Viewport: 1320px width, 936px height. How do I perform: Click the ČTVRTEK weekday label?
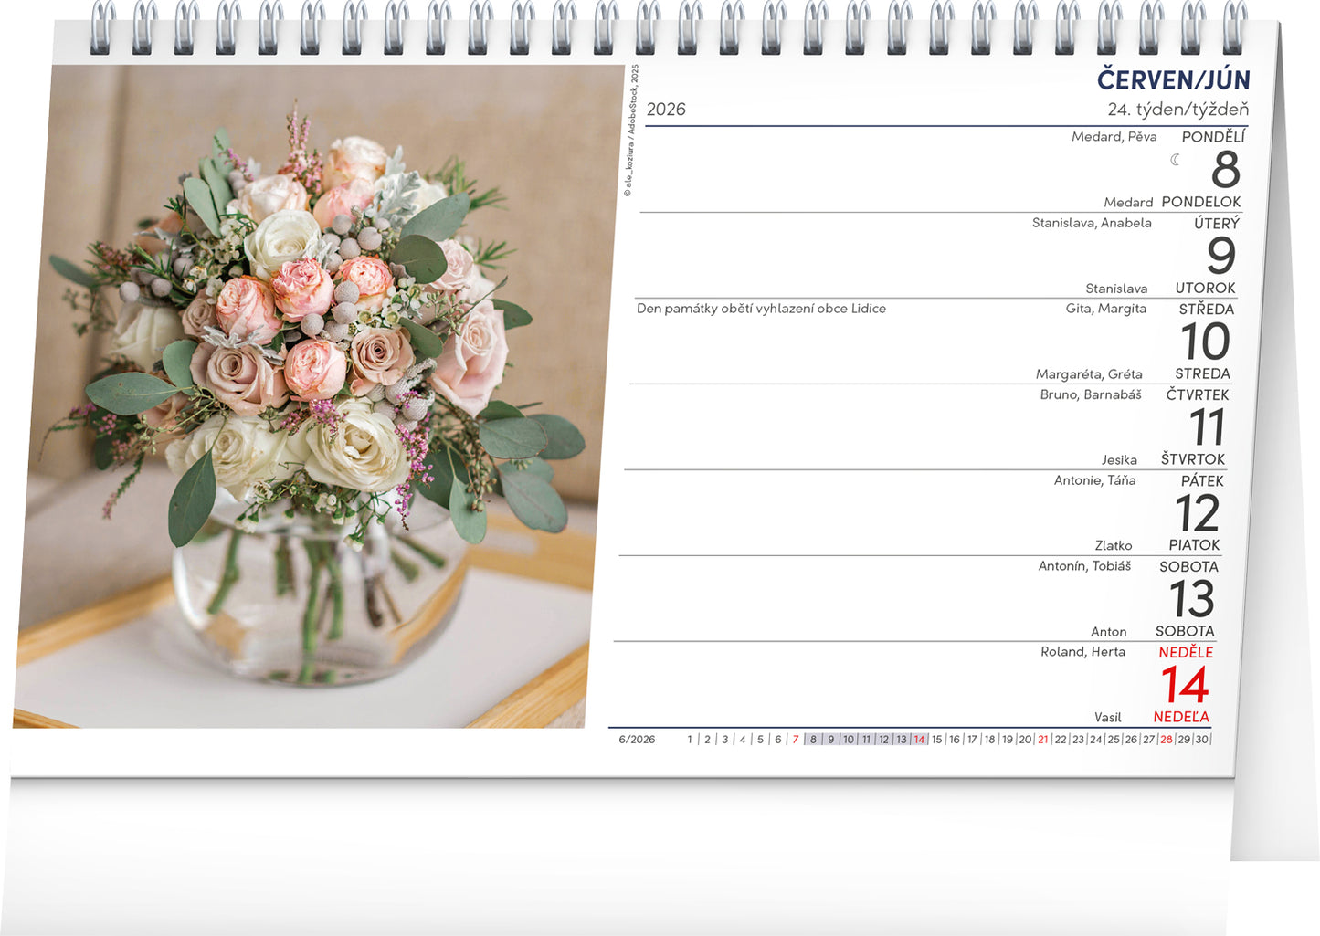[x=1197, y=394]
